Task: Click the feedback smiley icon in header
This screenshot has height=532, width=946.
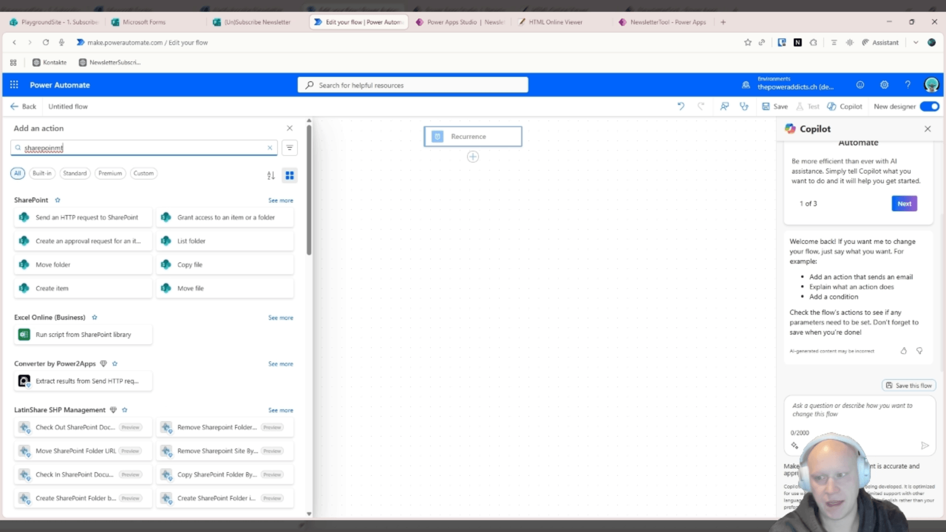Action: point(860,85)
